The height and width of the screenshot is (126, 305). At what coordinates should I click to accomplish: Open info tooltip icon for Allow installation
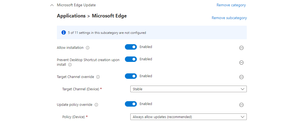[x=88, y=48]
